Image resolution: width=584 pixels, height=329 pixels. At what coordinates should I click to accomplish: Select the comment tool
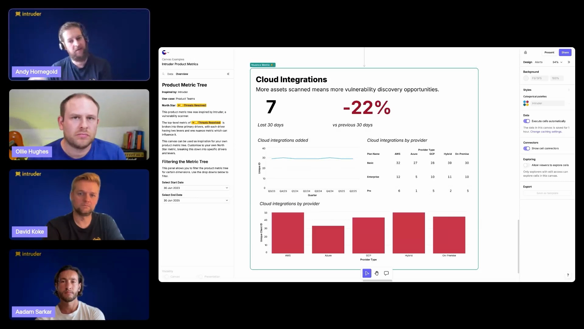coord(386,273)
